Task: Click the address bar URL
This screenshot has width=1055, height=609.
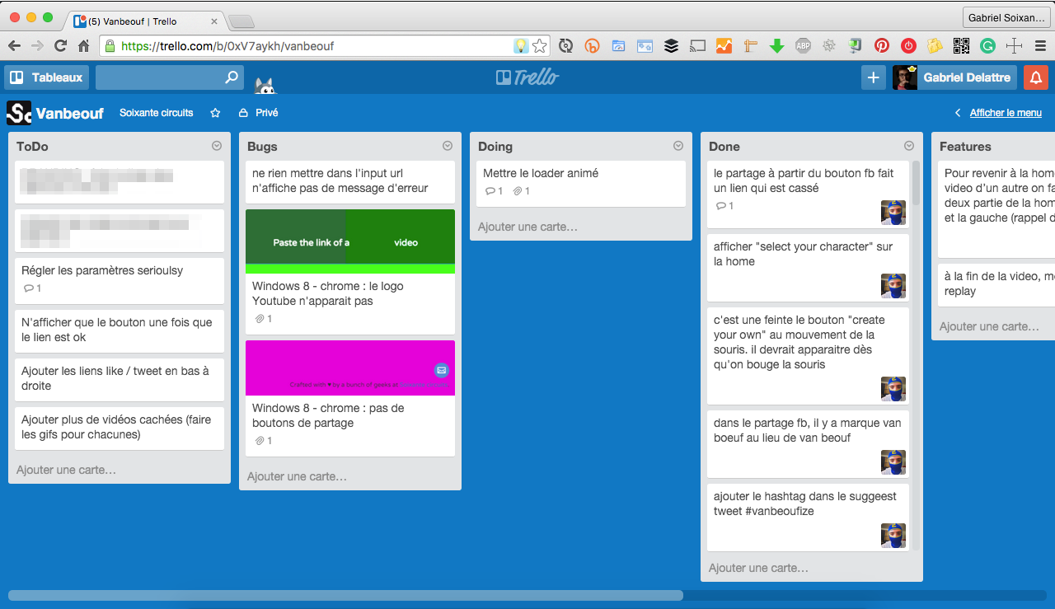Action: [x=227, y=46]
